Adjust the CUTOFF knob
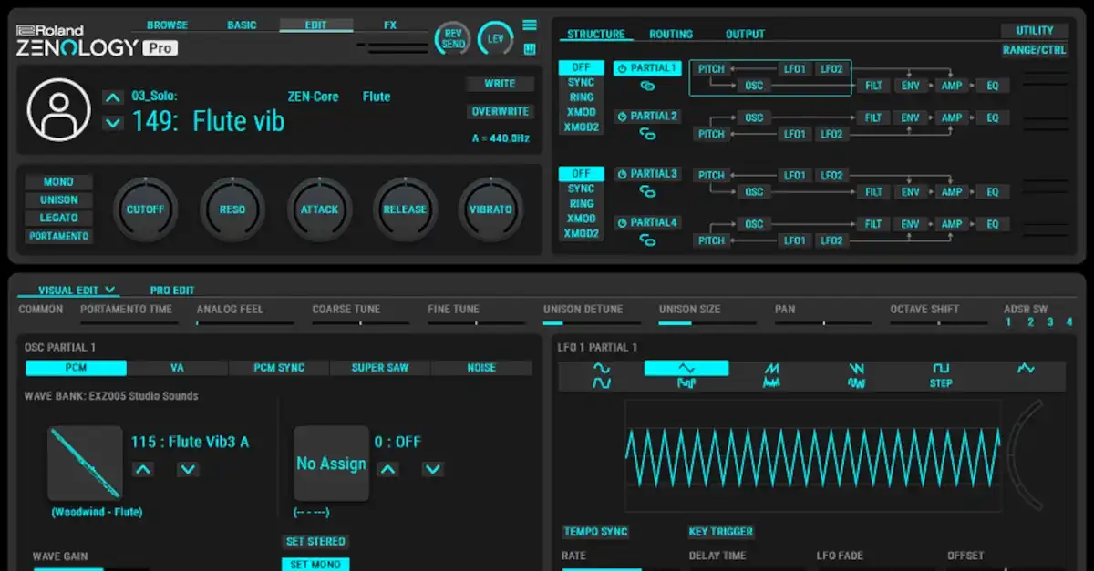 [145, 209]
